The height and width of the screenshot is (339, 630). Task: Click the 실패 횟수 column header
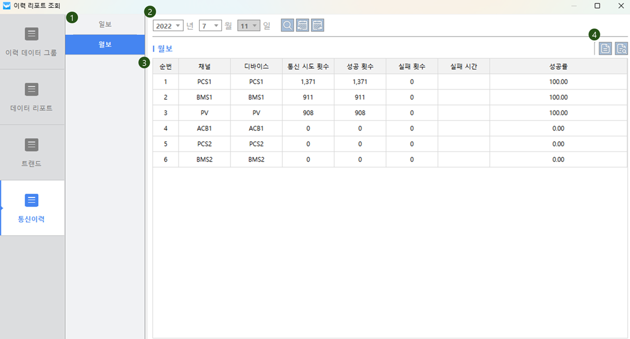coord(412,66)
